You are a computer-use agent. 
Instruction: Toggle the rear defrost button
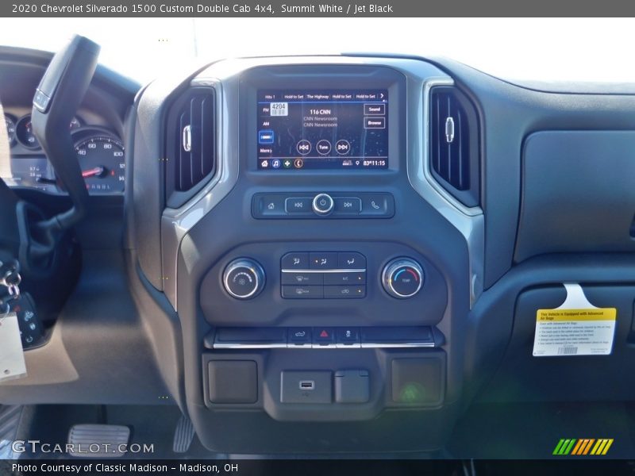coord(302,291)
